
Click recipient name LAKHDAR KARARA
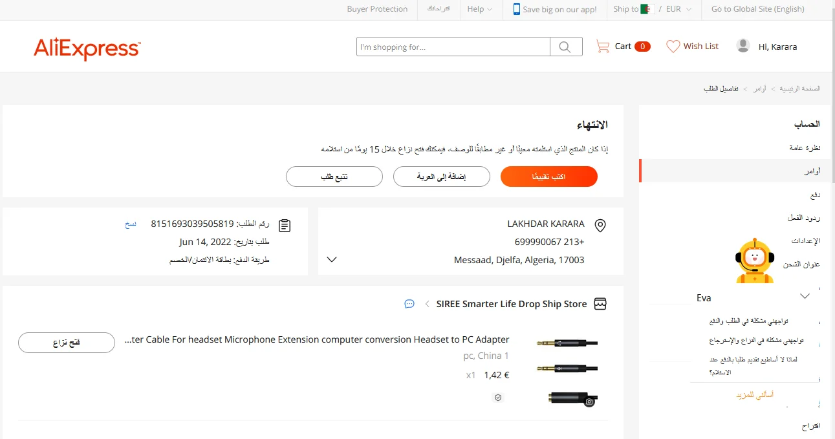coord(546,224)
